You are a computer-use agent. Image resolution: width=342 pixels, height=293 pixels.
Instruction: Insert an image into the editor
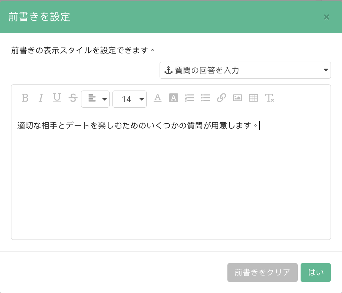[237, 98]
